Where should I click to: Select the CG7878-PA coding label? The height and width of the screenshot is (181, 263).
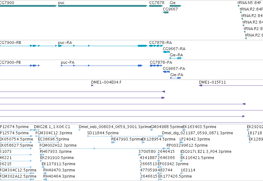coord(161,62)
